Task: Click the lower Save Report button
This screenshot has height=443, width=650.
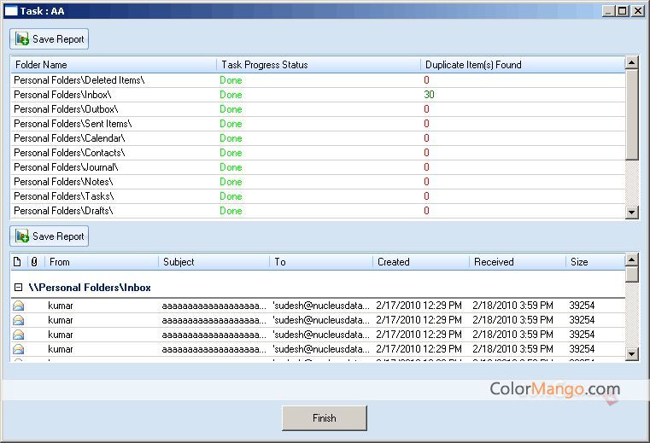Action: [50, 236]
